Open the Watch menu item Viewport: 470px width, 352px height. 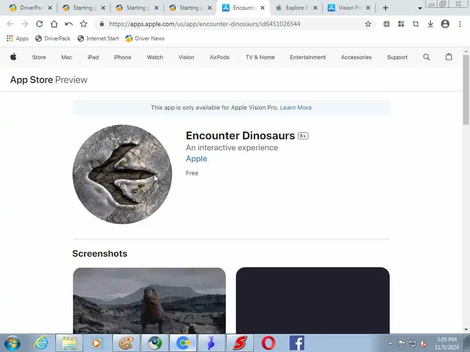click(x=155, y=57)
